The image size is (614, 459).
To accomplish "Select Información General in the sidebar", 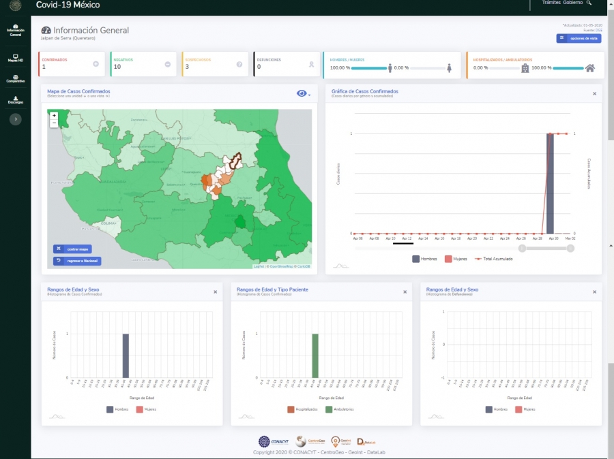I will coord(15,30).
